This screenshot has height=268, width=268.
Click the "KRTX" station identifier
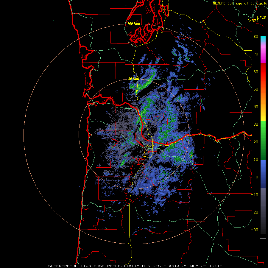click(175, 266)
